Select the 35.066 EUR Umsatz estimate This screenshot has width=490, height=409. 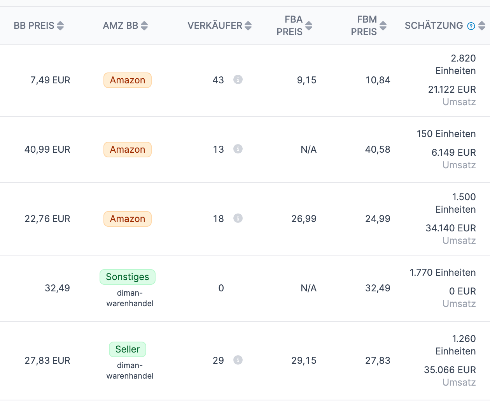coord(450,370)
